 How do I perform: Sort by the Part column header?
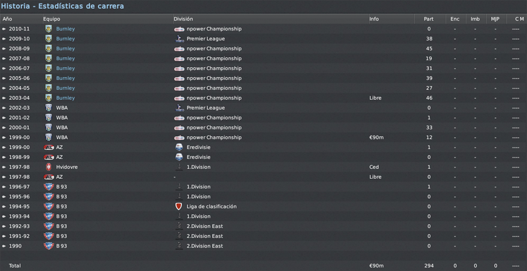point(430,19)
